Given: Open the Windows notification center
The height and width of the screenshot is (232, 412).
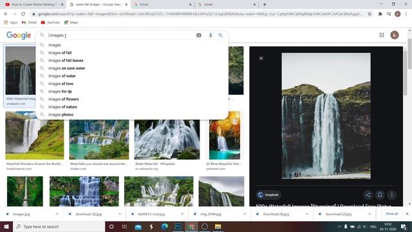Looking at the screenshot, I should coord(404,227).
